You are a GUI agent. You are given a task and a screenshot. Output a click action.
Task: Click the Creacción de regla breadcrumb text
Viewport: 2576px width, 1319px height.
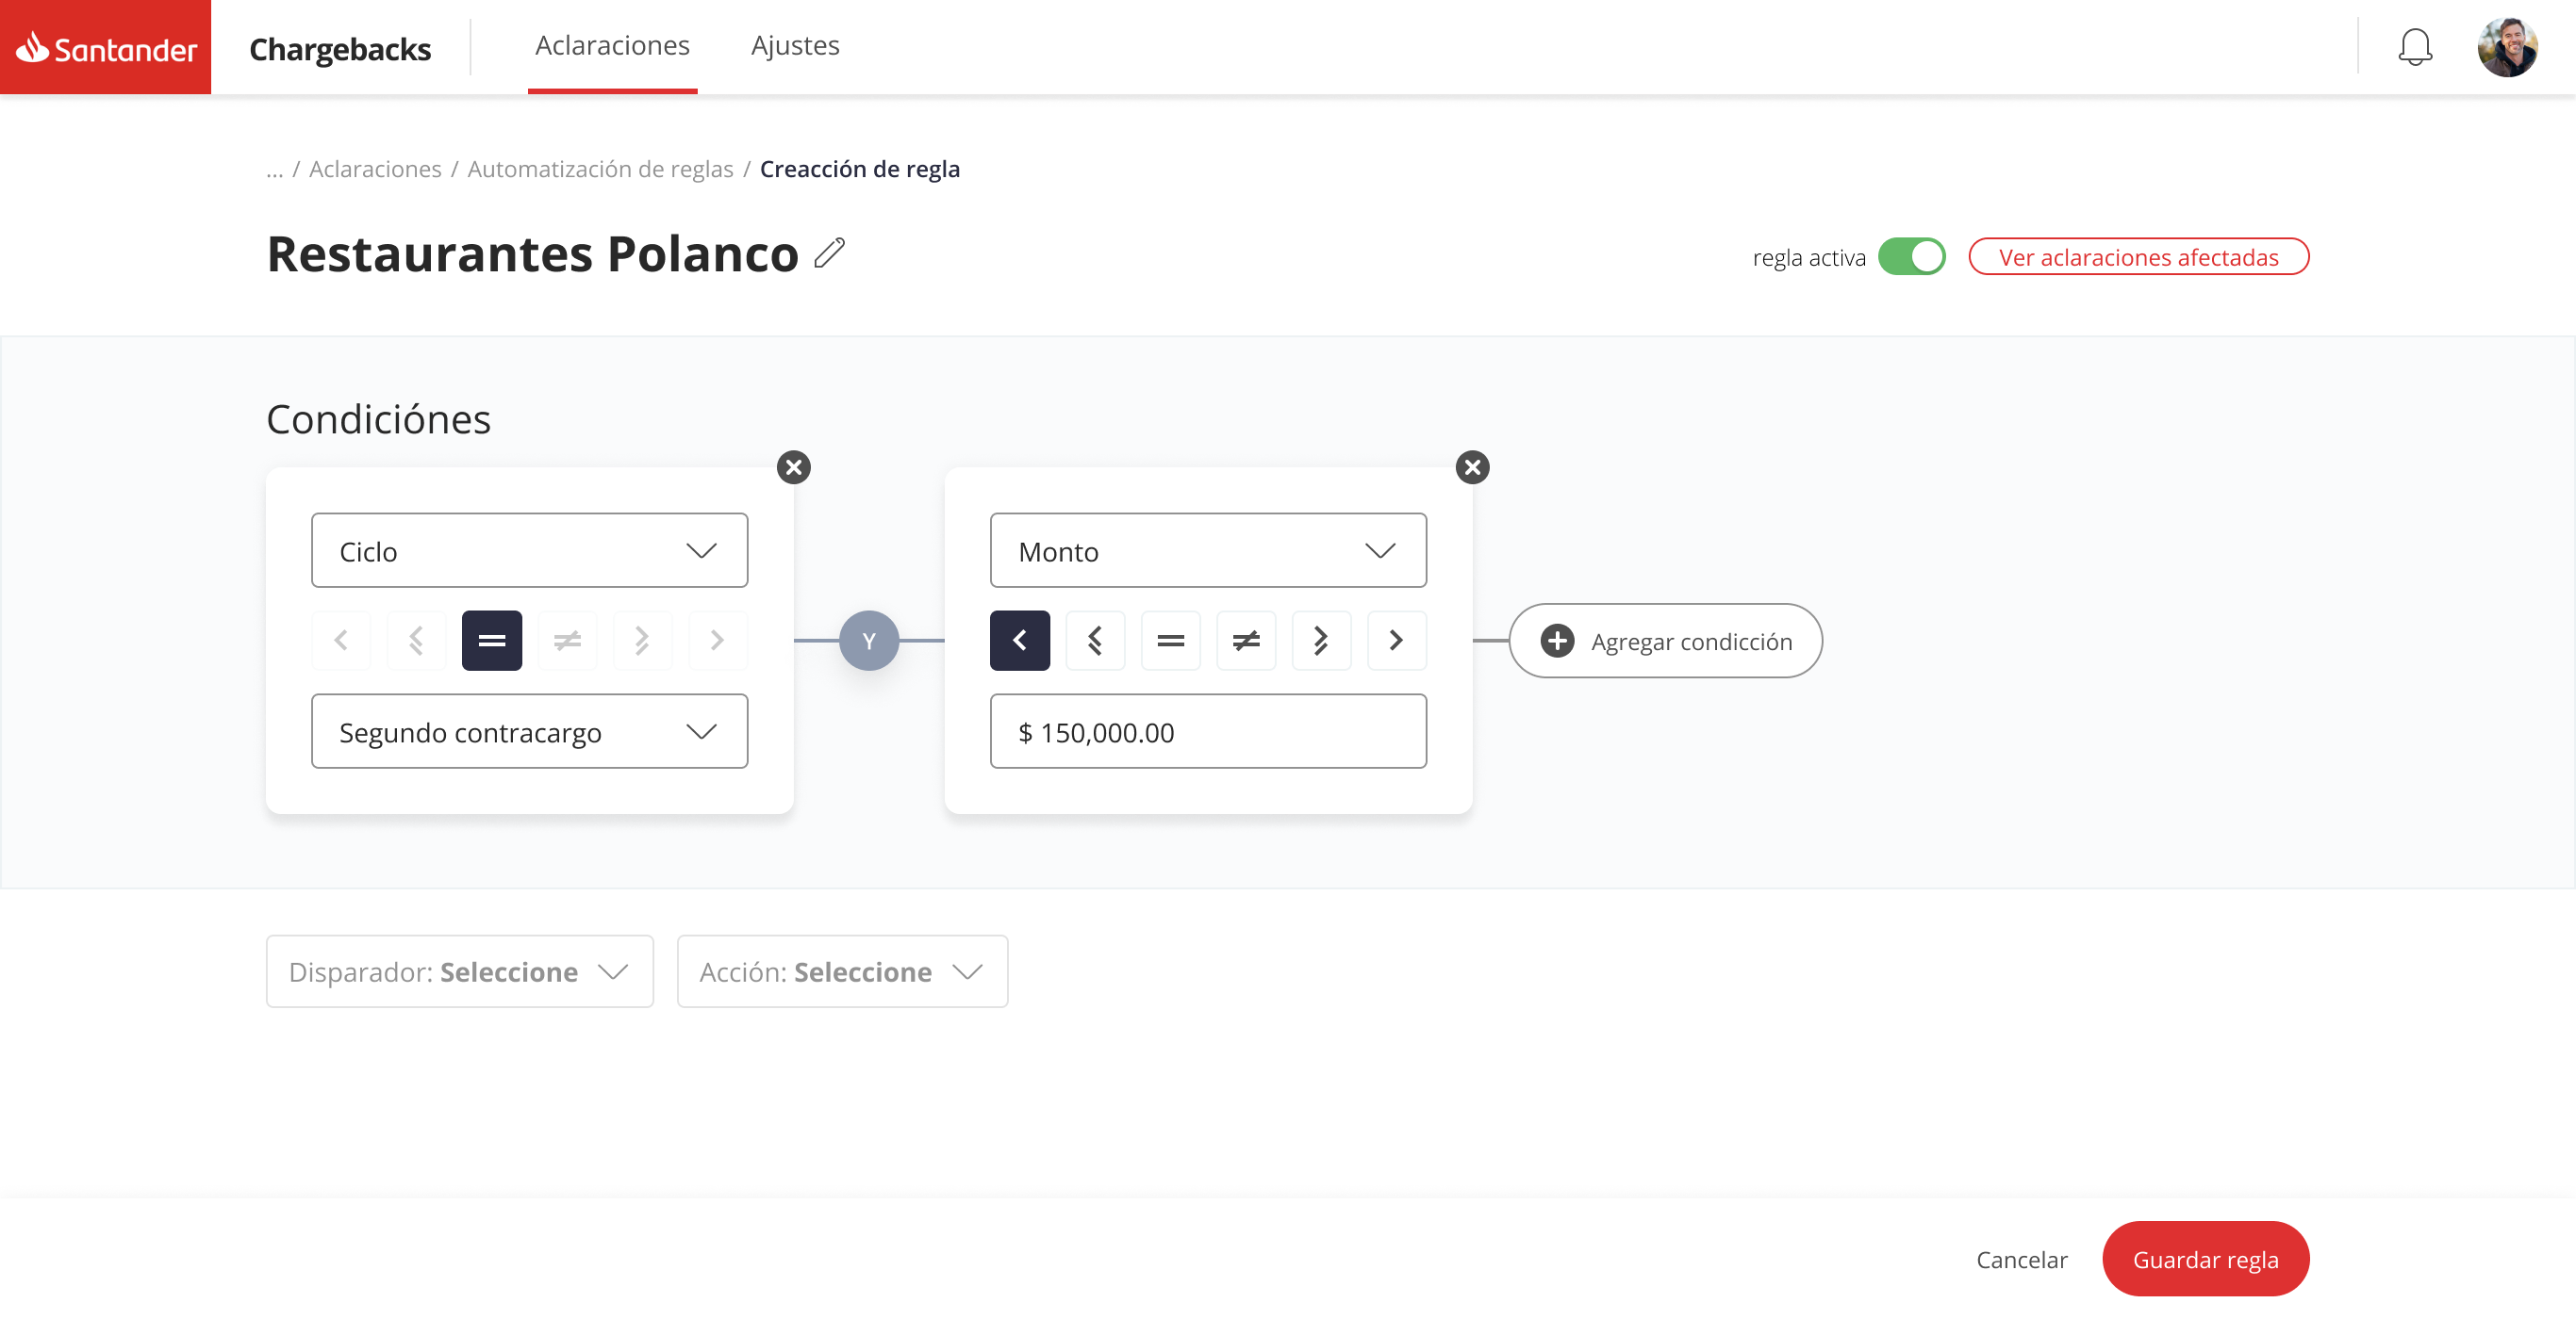click(x=859, y=169)
